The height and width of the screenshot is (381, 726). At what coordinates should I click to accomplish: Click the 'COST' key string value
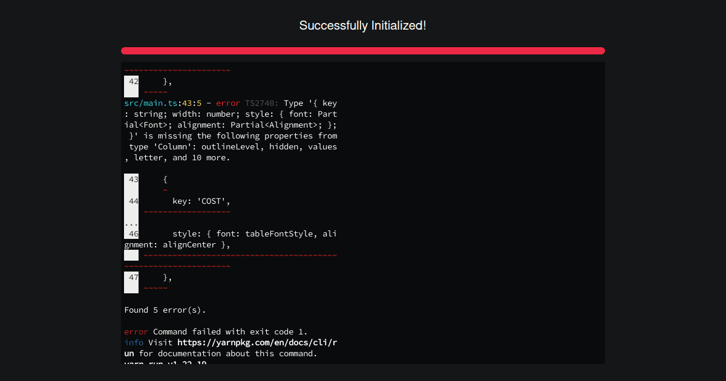tap(211, 201)
